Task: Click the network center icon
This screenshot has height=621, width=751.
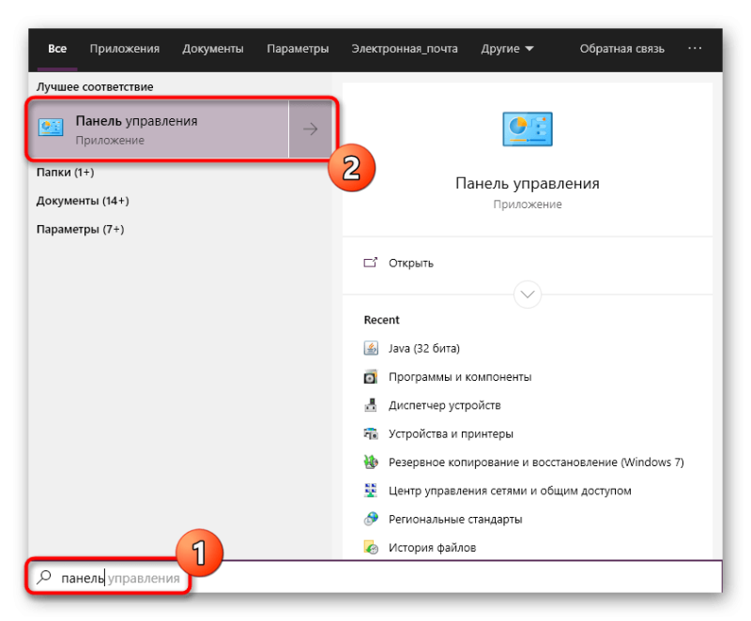Action: 371,491
